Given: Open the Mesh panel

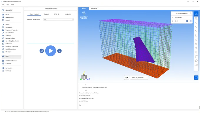Looking at the screenshot, I should [7, 15].
